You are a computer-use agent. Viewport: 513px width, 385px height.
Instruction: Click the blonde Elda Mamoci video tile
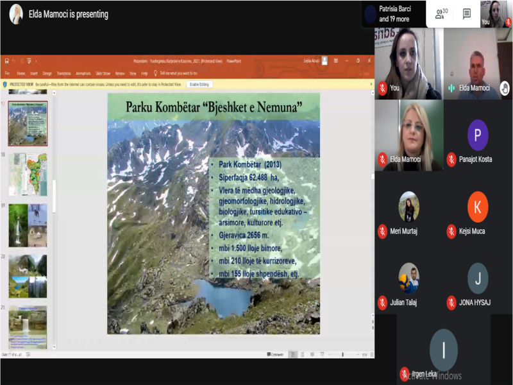408,135
